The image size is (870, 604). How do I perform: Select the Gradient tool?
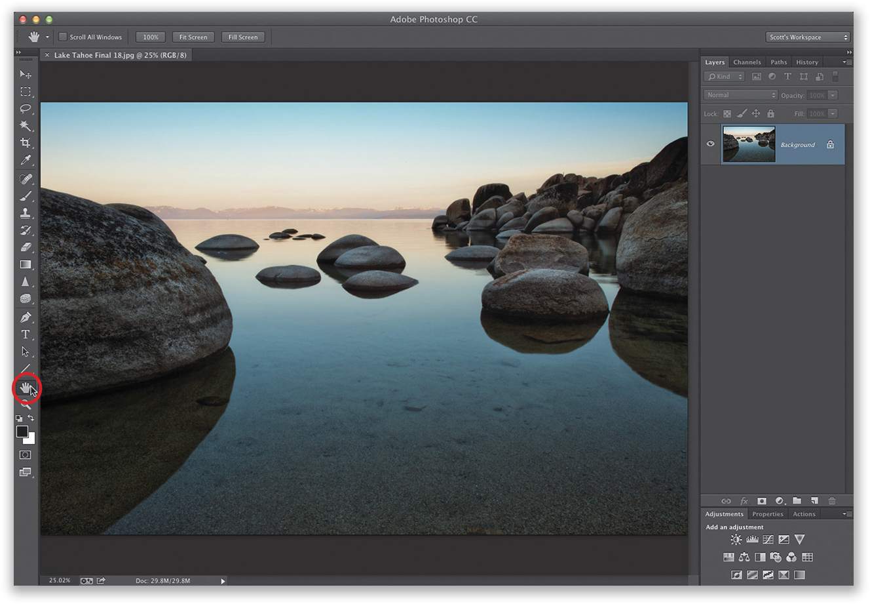[26, 264]
